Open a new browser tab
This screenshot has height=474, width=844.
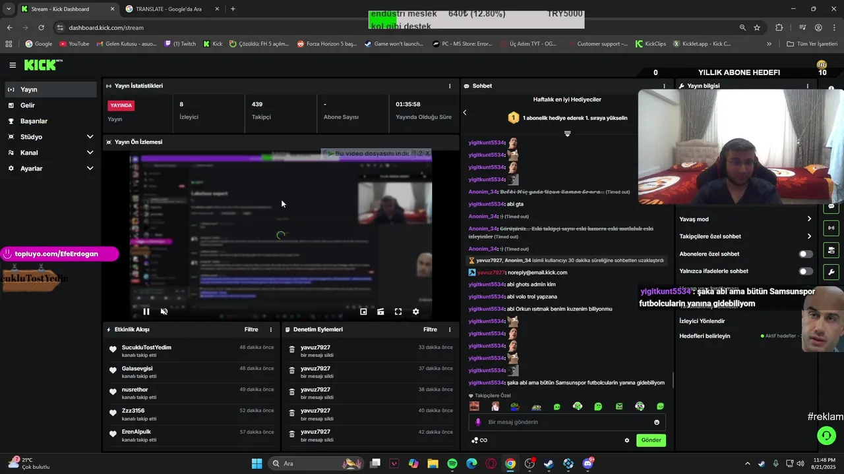233,9
